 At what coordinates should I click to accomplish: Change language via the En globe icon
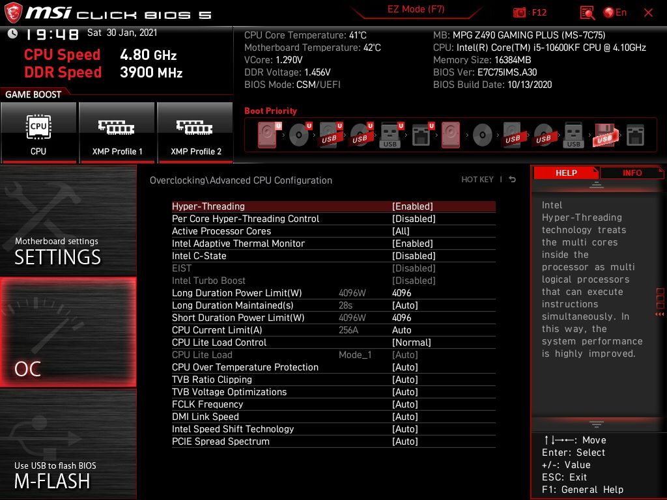tap(615, 13)
